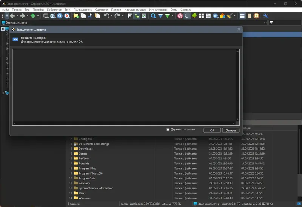Expand the network tree node at bottom
This screenshot has height=207, width=302.
[x=3, y=93]
